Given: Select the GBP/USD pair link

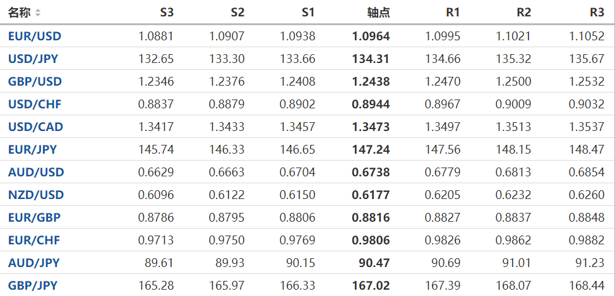Looking at the screenshot, I should (x=35, y=81).
